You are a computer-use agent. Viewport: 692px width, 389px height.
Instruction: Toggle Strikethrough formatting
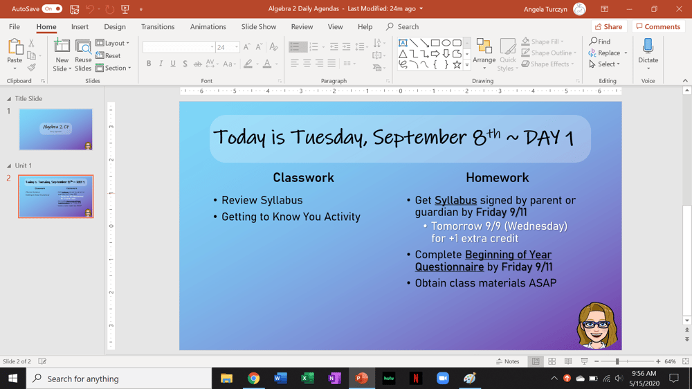198,64
